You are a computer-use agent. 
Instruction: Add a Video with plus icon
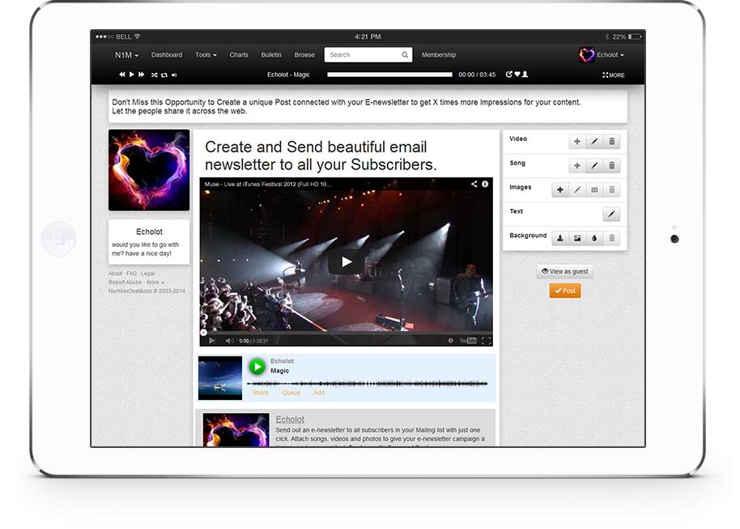tap(576, 141)
